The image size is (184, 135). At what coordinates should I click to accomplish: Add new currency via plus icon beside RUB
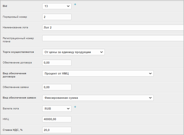click(x=75, y=107)
